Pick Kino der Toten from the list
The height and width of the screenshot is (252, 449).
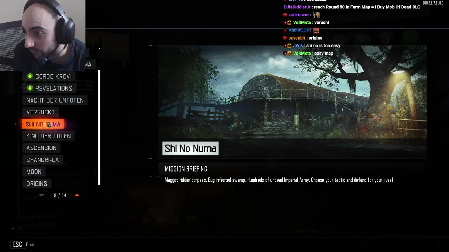tap(48, 136)
